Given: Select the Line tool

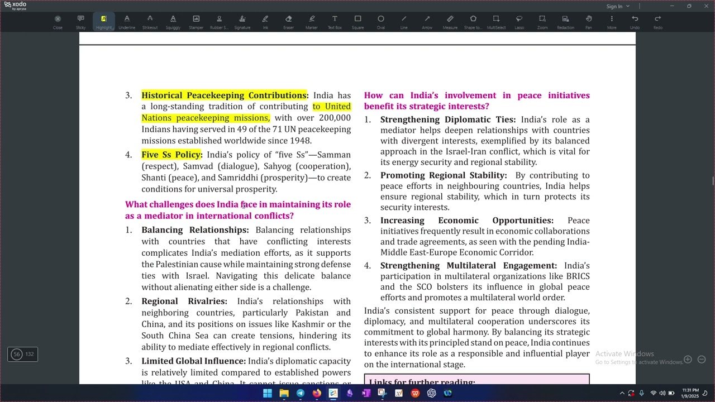Looking at the screenshot, I should pos(404,22).
